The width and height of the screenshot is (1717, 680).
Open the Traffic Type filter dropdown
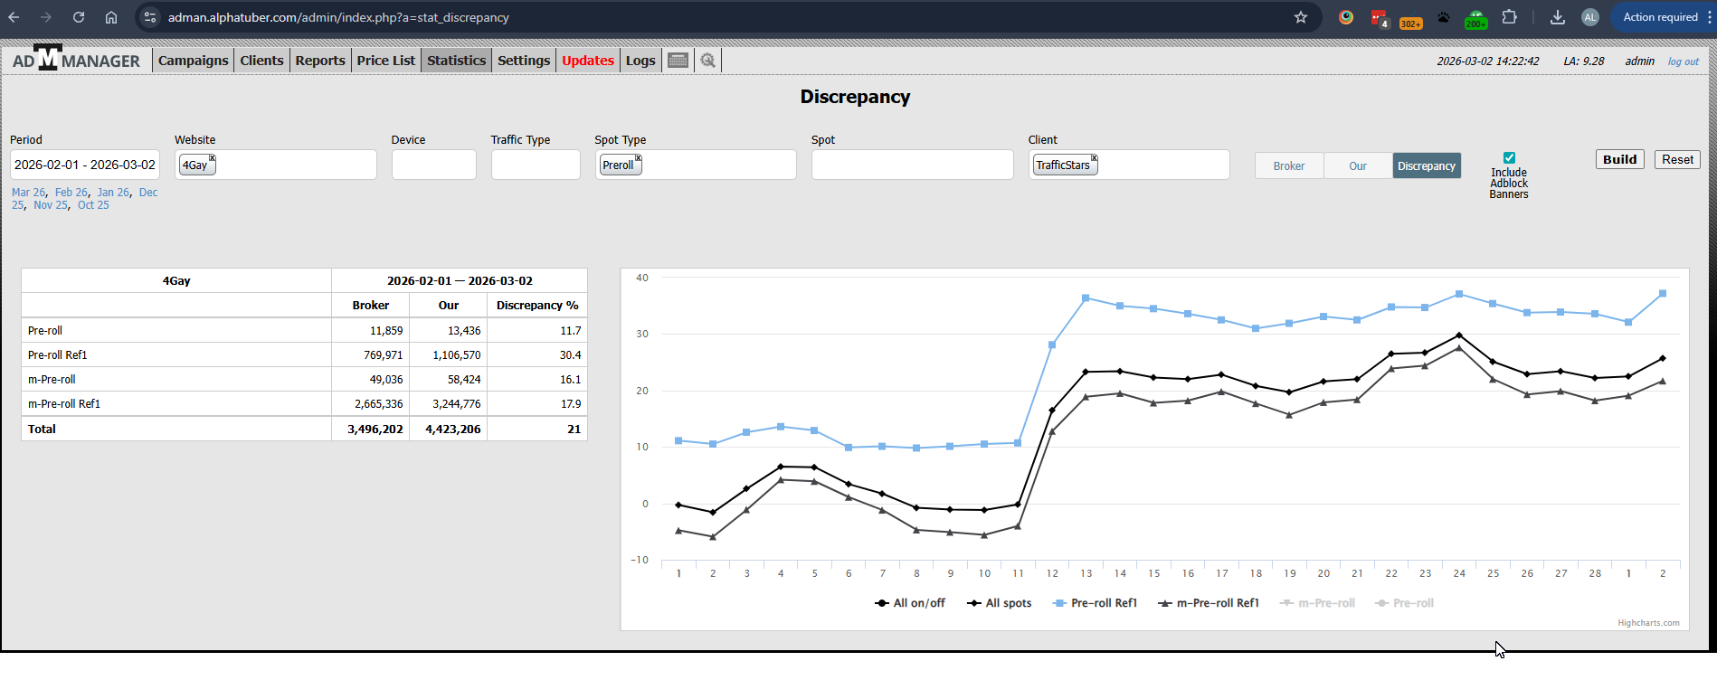click(x=535, y=165)
